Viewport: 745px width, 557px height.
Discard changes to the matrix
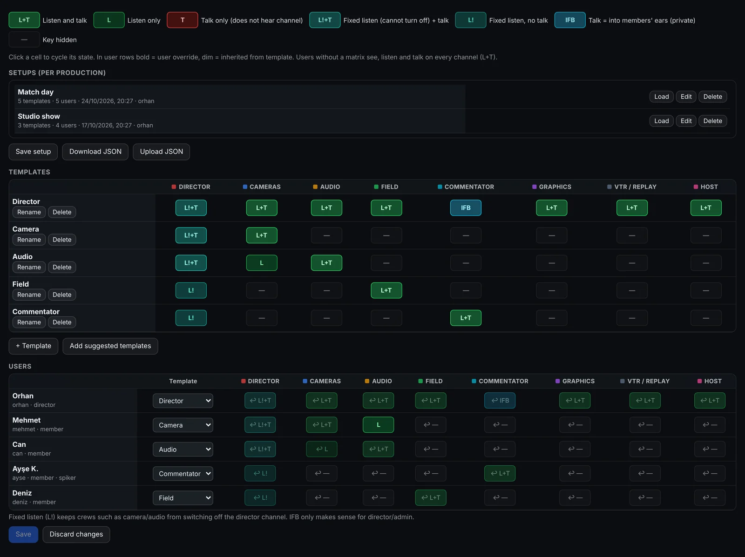click(x=76, y=535)
